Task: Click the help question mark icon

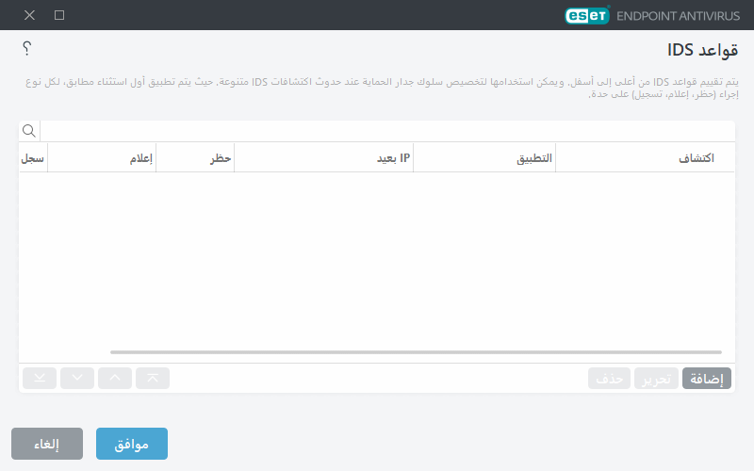Action: click(27, 48)
